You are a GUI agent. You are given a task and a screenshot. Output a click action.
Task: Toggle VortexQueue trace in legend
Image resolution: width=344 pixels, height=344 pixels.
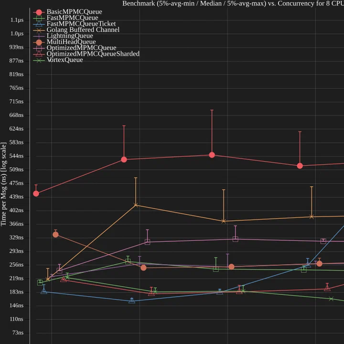point(58,60)
